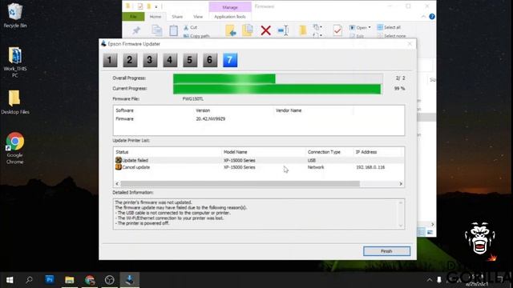Click Cut in Explorer ribbon
This screenshot has height=288, width=513.
click(x=191, y=27)
